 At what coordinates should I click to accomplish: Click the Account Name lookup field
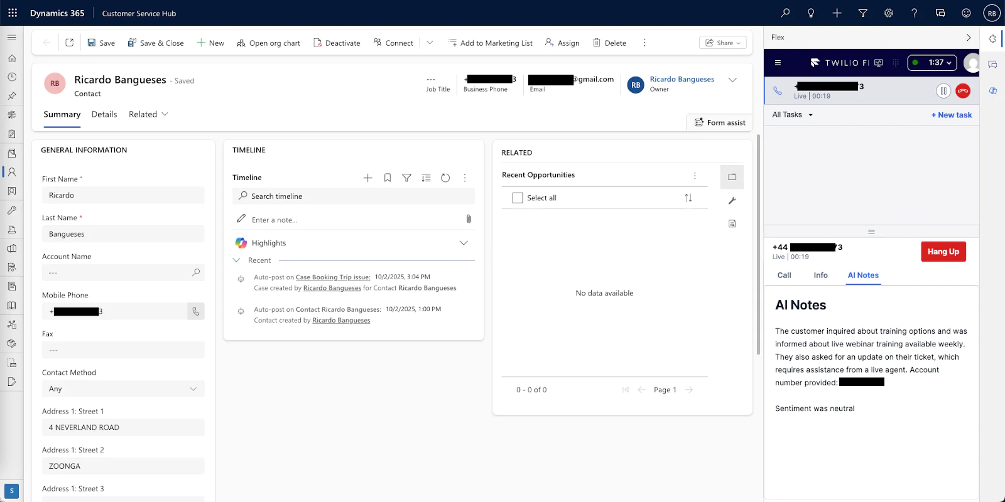click(x=123, y=273)
